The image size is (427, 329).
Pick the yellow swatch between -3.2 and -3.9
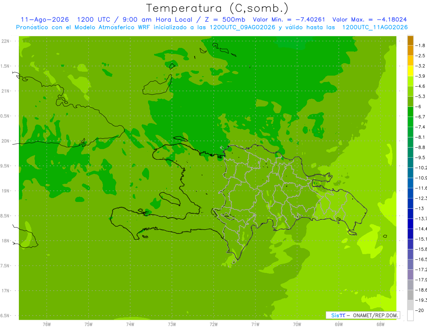(410, 71)
